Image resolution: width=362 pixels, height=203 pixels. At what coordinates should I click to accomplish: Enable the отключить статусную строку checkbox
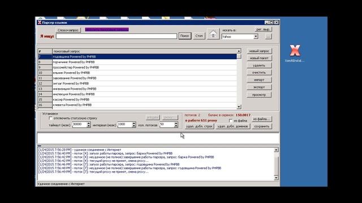pos(50,118)
